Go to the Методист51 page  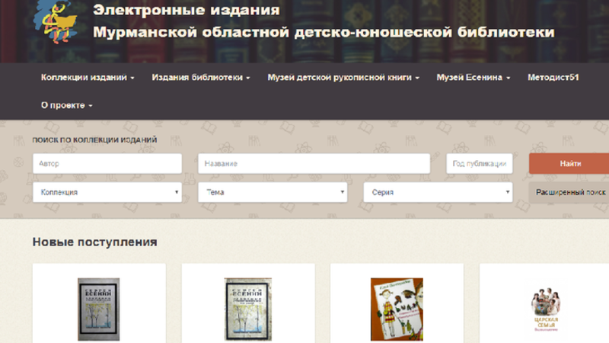[553, 78]
